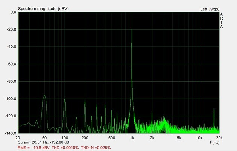
Task: Click the 100 frequency axis label
Action: [x=65, y=138]
